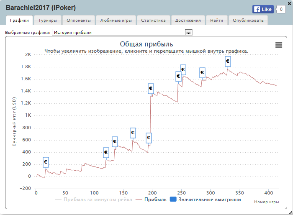
Task: Click the window resize grip in corner
Action: (x=290, y=212)
